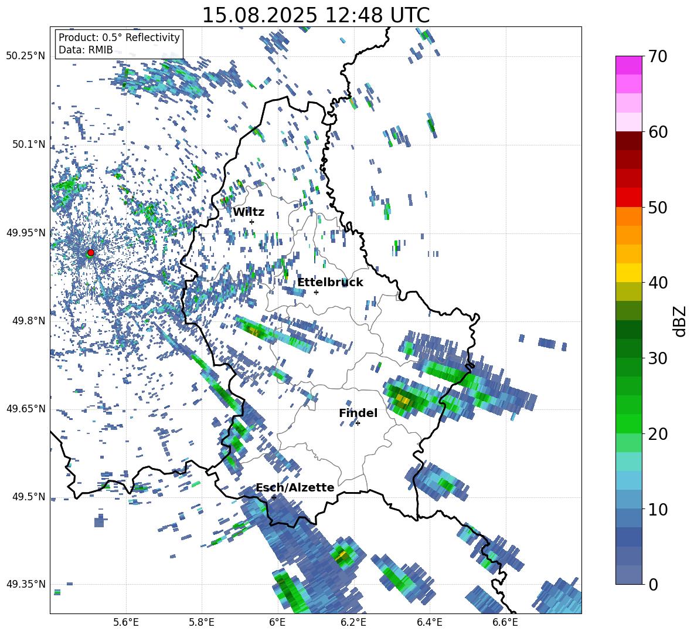Click the 6°E longitude label
The width and height of the screenshot is (694, 634).
277,622
